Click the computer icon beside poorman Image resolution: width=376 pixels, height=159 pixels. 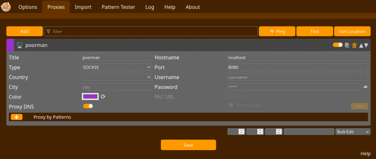coord(20,45)
